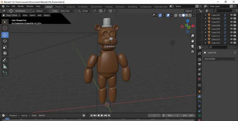This screenshot has height=121, width=238.
Task: Toggle show overlays button
Action: coord(168,15)
